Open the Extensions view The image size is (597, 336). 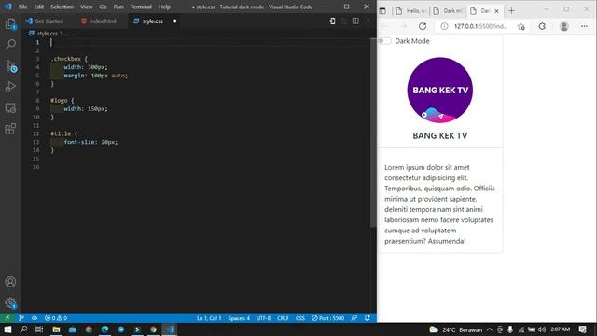(10, 129)
